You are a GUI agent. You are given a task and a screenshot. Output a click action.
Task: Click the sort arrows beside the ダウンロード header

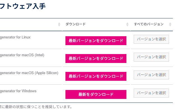pyautogui.click(x=128, y=25)
